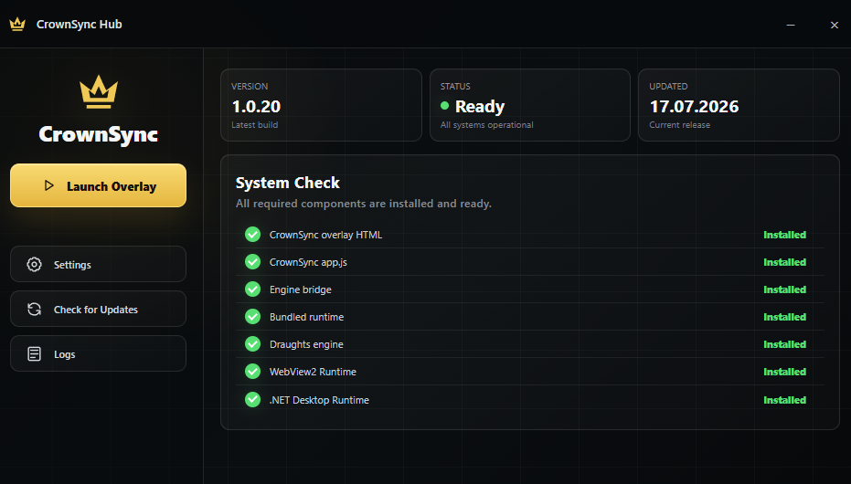Viewport: 851px width, 484px height.
Task: Click the green check beside Bundled runtime
Action: click(x=252, y=317)
